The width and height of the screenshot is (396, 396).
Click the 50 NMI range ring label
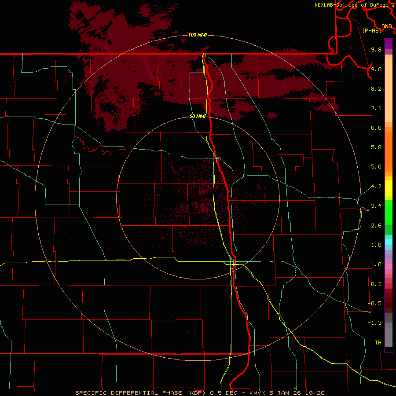198,116
